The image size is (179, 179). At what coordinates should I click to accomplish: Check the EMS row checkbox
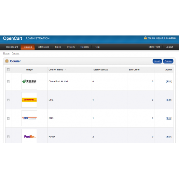(8, 118)
